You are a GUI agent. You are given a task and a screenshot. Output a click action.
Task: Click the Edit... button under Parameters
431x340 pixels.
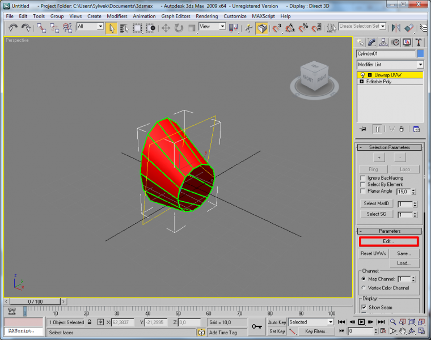388,242
